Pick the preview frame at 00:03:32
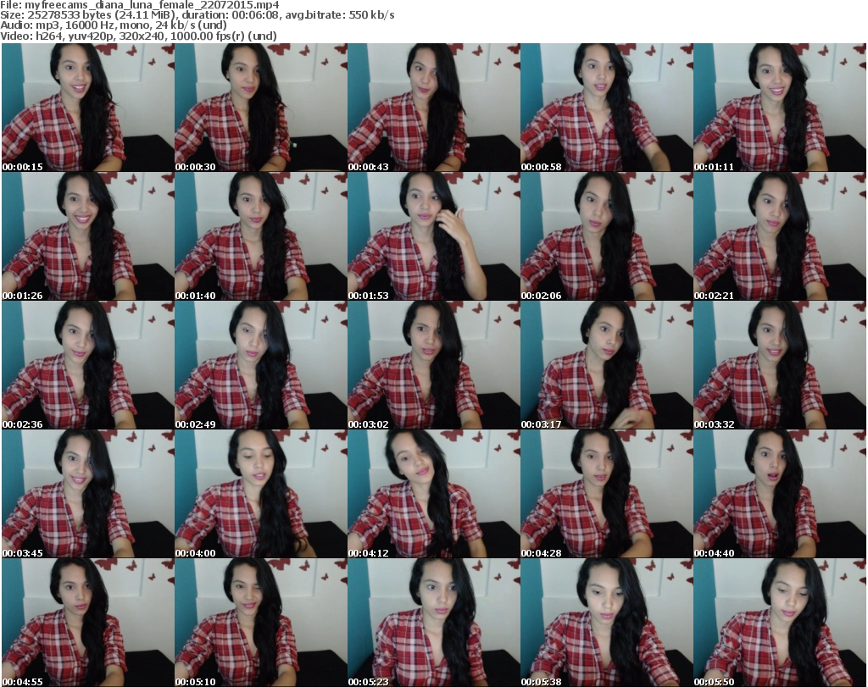 click(780, 365)
